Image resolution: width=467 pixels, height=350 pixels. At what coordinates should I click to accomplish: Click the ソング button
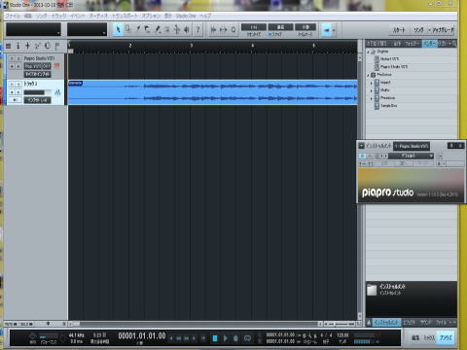click(418, 30)
